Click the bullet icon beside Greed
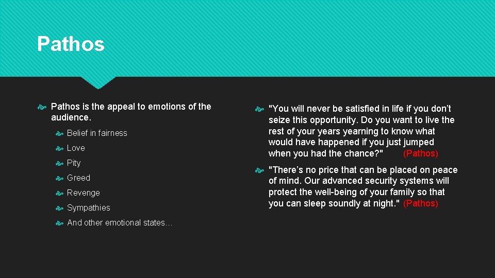Image resolution: width=495 pixels, height=278 pixels. [59, 179]
